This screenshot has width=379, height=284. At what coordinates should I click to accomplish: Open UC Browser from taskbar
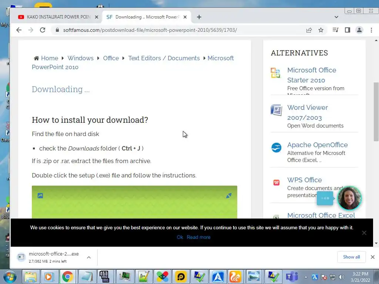235,277
